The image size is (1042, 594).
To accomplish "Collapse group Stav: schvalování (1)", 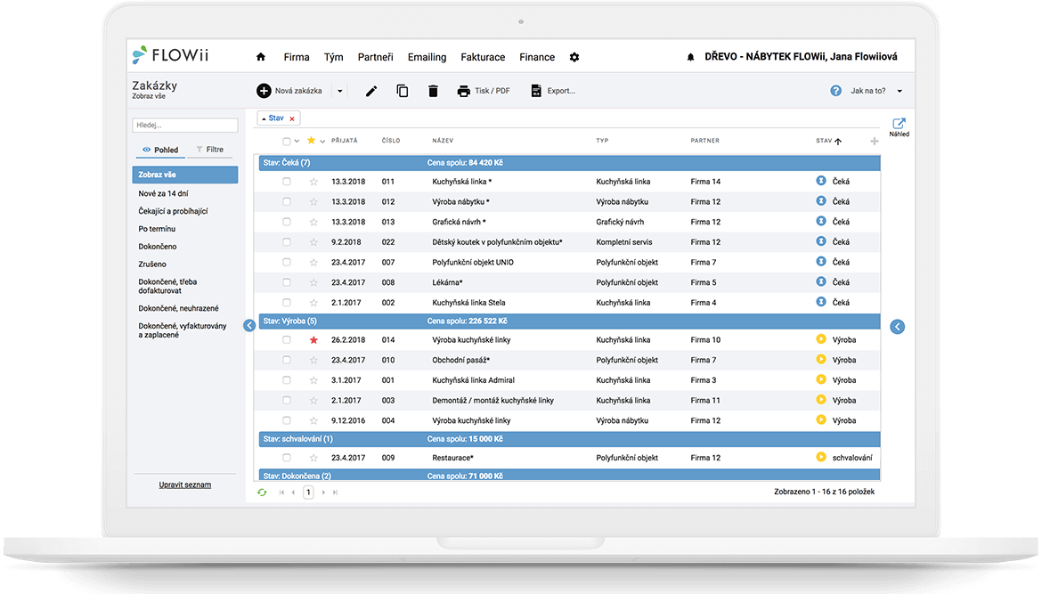I will click(569, 439).
